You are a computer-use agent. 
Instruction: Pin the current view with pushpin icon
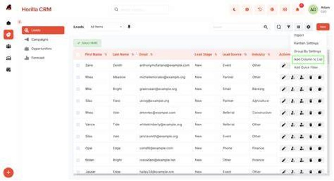point(129,26)
